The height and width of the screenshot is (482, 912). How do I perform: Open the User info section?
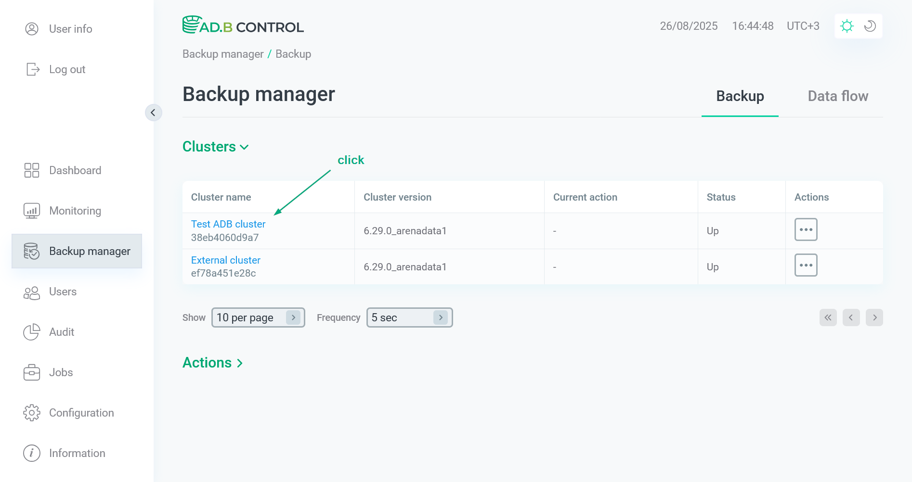[70, 29]
